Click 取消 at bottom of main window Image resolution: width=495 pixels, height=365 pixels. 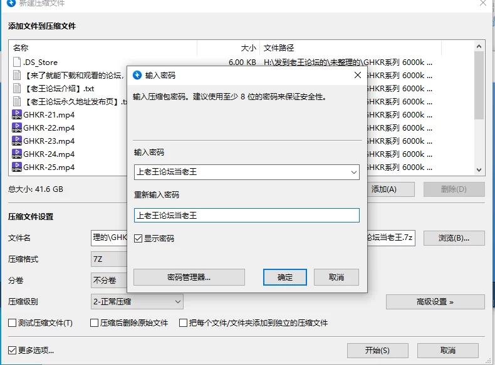tap(447, 350)
